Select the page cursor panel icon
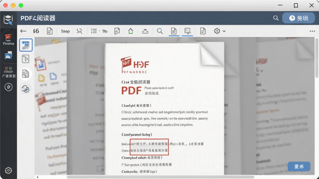Screen dimensions: 319x179 tap(26, 59)
